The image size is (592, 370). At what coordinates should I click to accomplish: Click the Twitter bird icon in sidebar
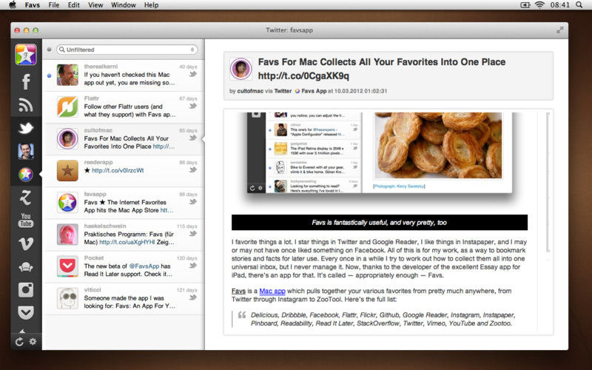[x=26, y=127]
